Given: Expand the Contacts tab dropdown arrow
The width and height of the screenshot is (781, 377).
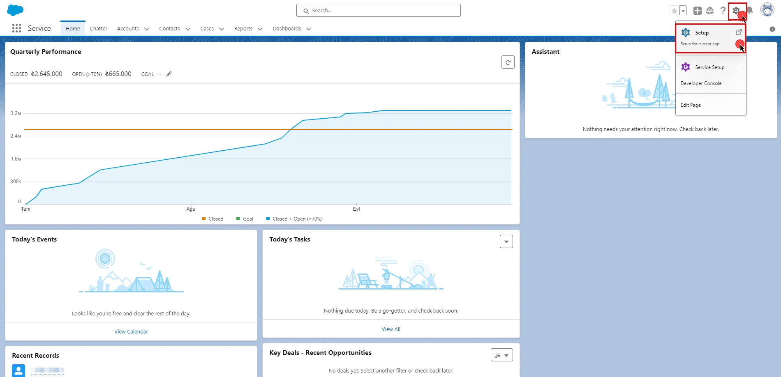Looking at the screenshot, I should [188, 29].
